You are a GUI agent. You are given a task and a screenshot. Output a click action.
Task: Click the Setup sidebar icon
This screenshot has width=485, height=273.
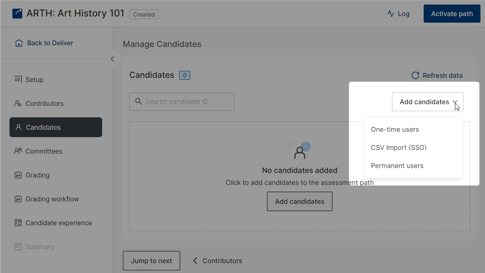coord(18,79)
